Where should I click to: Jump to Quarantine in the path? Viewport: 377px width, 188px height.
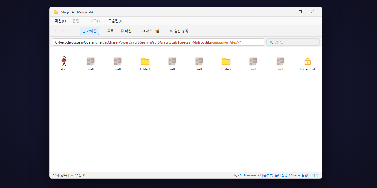pyautogui.click(x=93, y=42)
